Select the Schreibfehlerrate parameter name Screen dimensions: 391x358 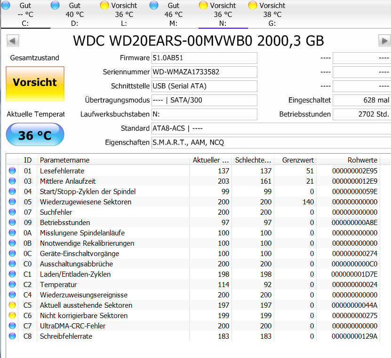(66, 336)
